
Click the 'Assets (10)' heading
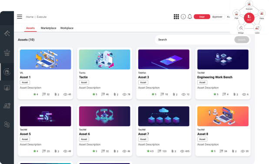pyautogui.click(x=26, y=40)
